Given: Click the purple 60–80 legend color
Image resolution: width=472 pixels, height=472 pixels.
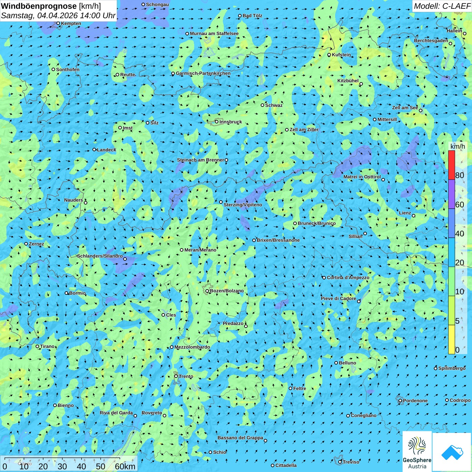Looking at the screenshot, I should 451,194.
